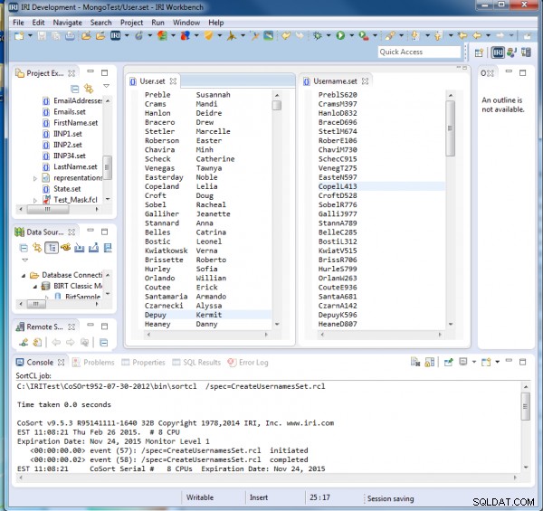Viewport: 543px width, 511px height.
Task: Click Display Selected Console icon
Action: click(x=463, y=362)
